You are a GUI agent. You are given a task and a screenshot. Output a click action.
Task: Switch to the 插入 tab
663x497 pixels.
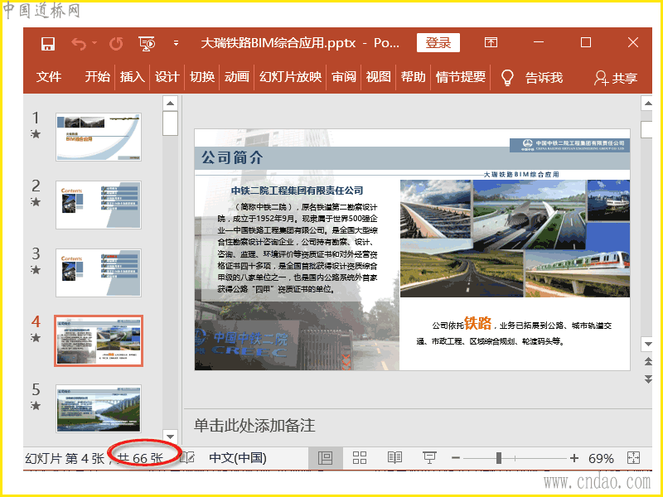(x=133, y=77)
